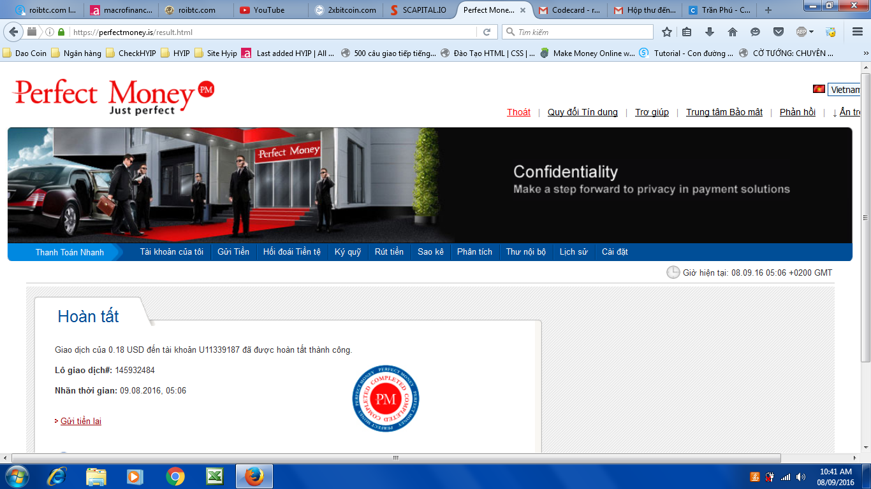This screenshot has width=871, height=489.
Task: Open the Dao Coin bookmark folder
Action: (25, 53)
